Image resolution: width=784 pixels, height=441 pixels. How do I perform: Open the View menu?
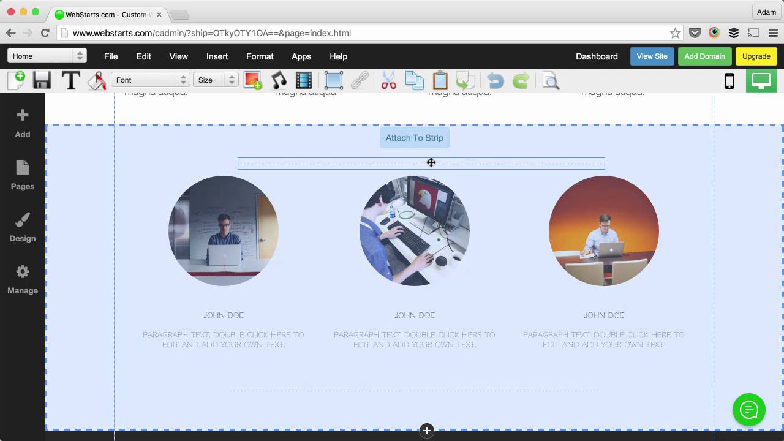(179, 56)
